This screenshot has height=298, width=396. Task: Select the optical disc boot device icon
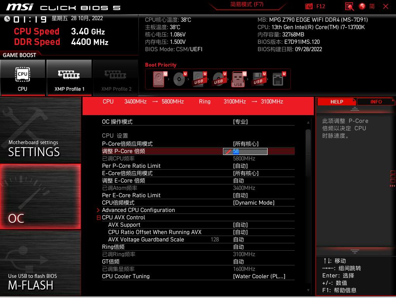point(180,79)
